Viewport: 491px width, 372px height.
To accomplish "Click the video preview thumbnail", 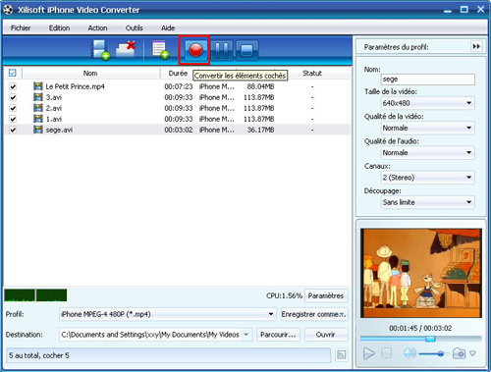I will [421, 273].
